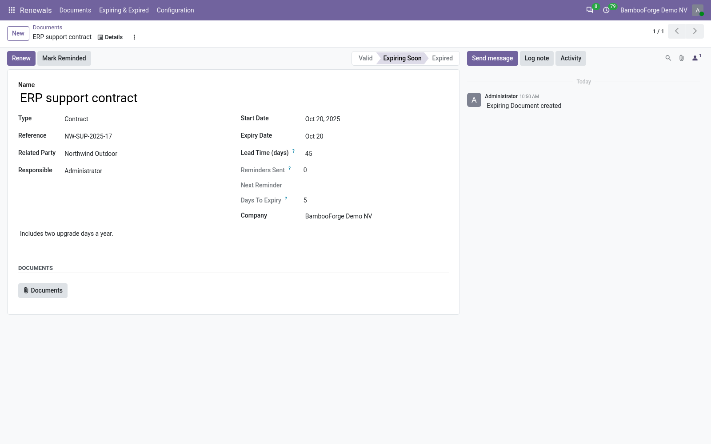Search messages in the chatter
The width and height of the screenshot is (711, 444).
coord(668,58)
